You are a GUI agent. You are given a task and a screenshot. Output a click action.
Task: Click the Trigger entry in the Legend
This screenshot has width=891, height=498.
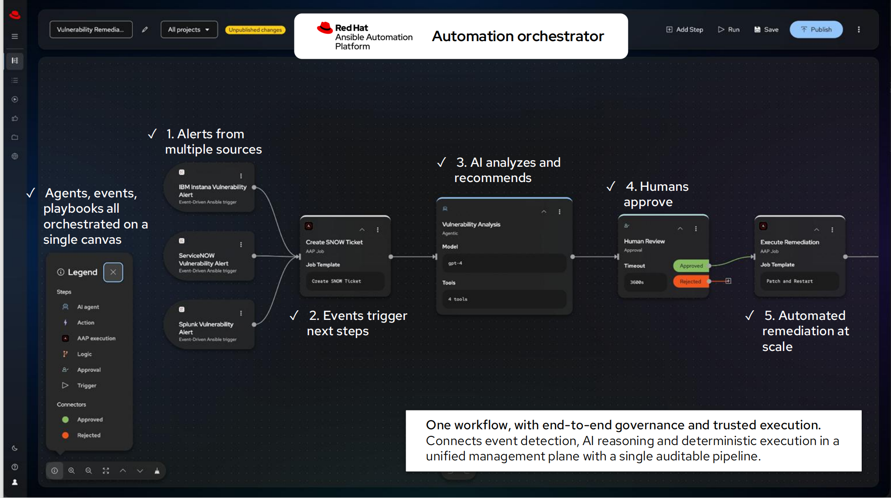click(80, 386)
